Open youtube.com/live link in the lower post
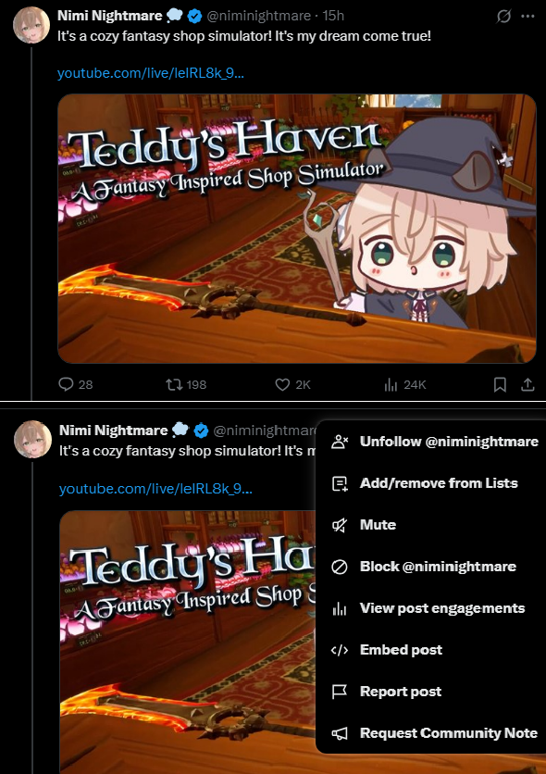This screenshot has height=774, width=546. pos(155,489)
